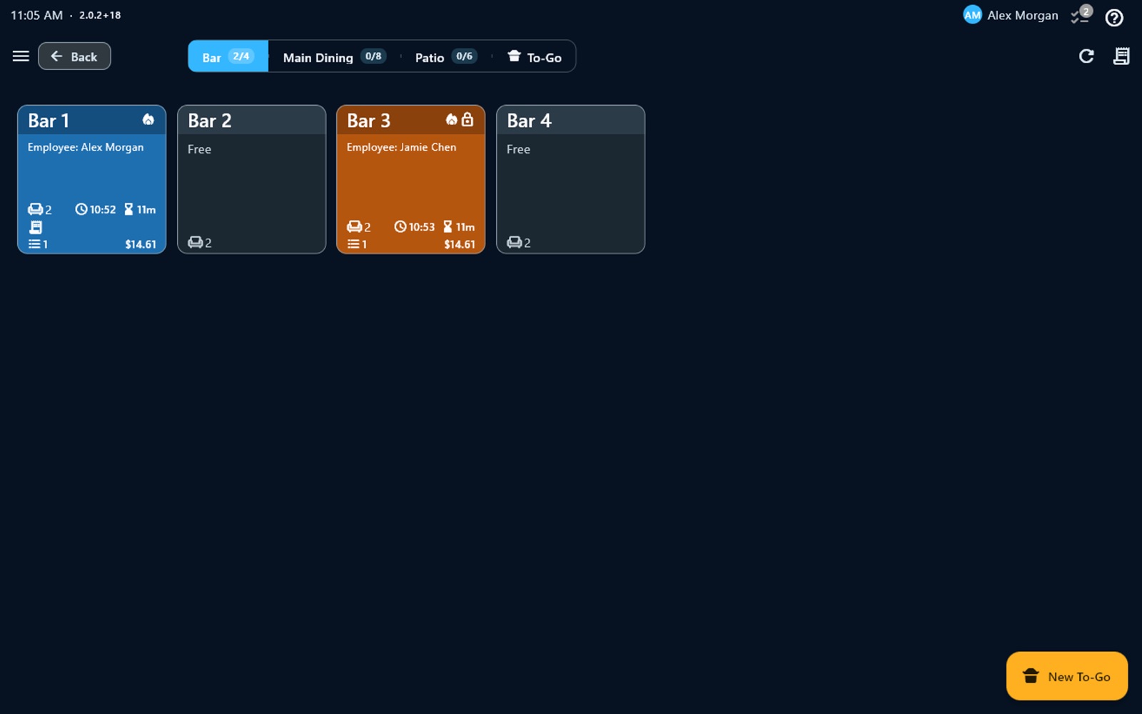Click the clock icon showing 10:53
This screenshot has width=1142, height=714.
click(x=400, y=227)
